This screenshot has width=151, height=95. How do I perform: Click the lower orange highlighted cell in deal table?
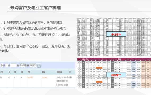coord(99,82)
